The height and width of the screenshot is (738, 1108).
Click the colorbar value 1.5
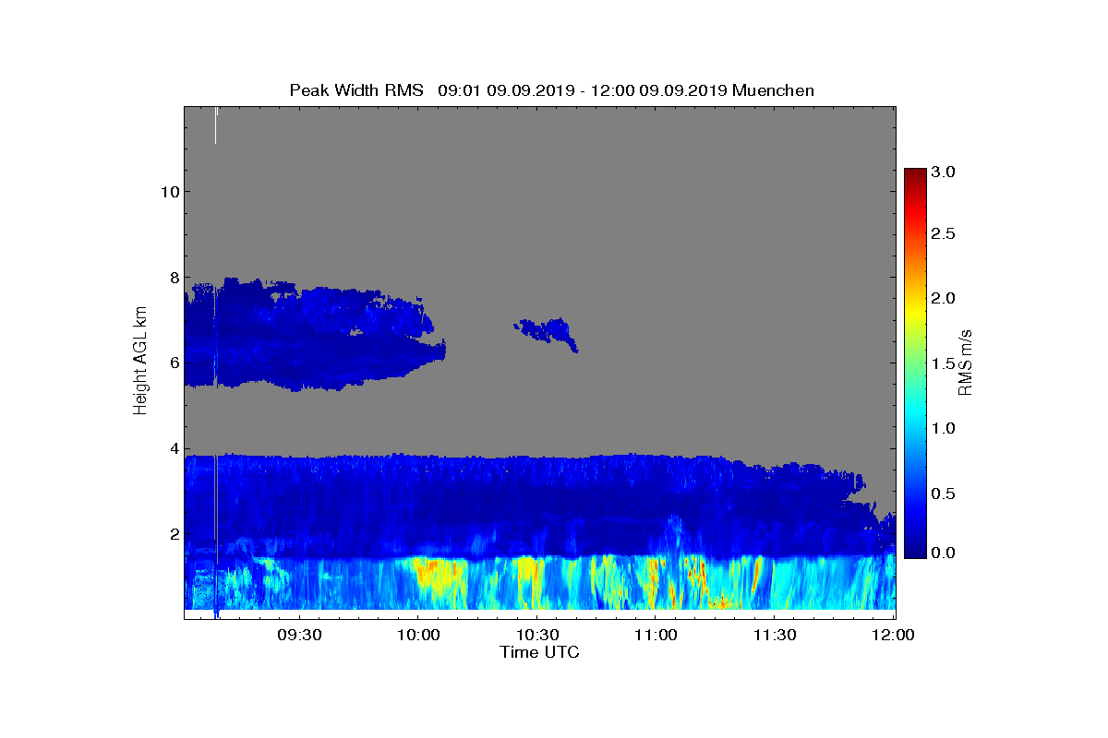[x=943, y=364]
